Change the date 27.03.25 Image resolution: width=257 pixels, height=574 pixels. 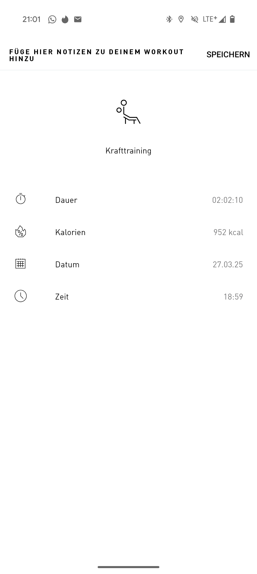228,264
